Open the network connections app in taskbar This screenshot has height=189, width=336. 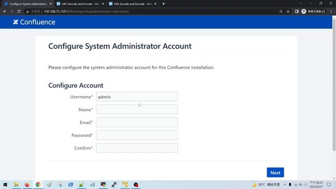click(x=114, y=184)
